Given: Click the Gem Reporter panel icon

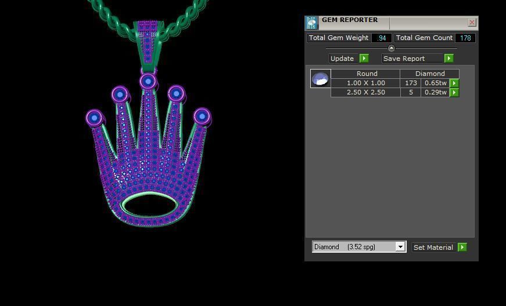Looking at the screenshot, I should pos(311,23).
